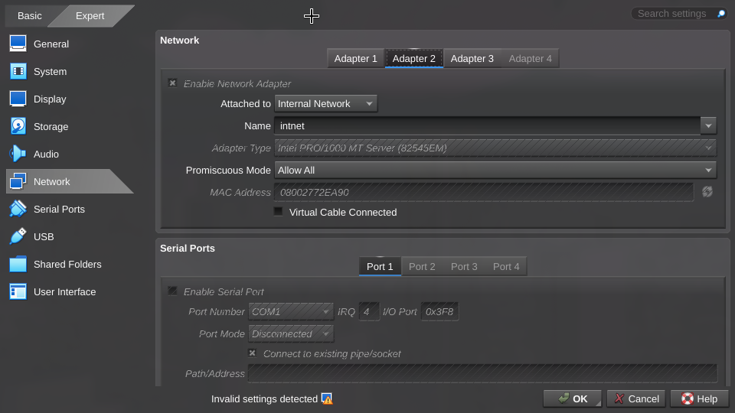Open USB settings plug icon
The image size is (735, 413).
pyautogui.click(x=18, y=236)
